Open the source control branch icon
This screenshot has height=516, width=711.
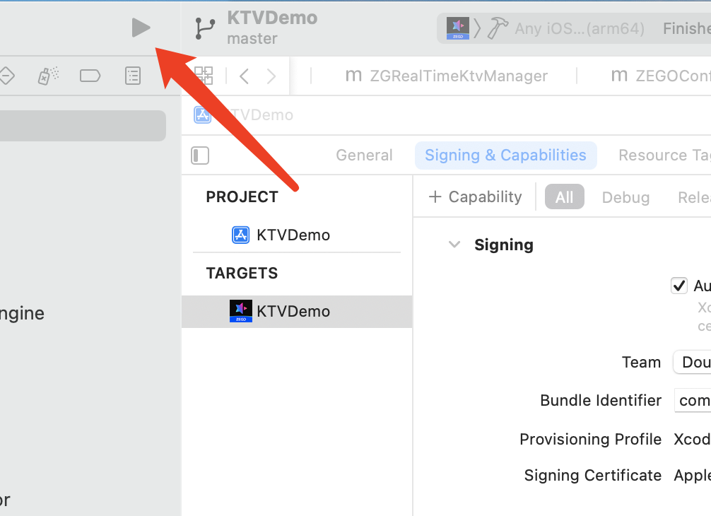(x=205, y=28)
